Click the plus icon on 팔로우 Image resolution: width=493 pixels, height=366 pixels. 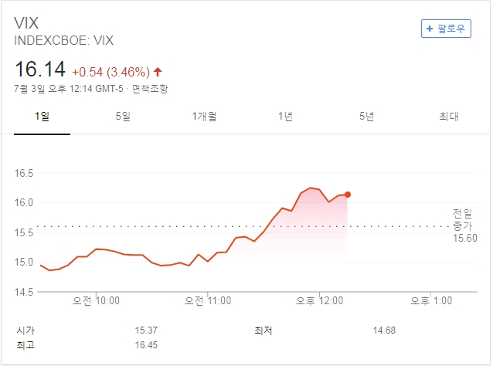430,29
